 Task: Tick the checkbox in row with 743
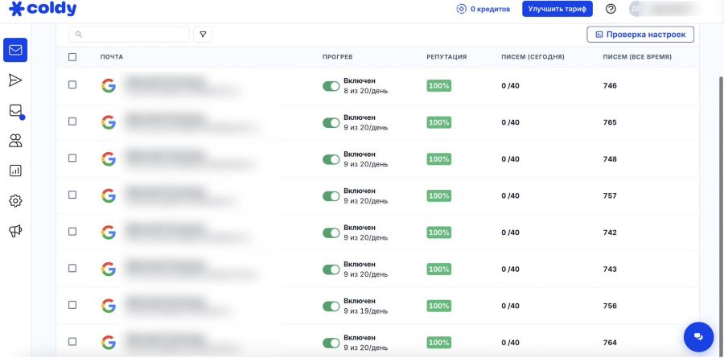[72, 268]
